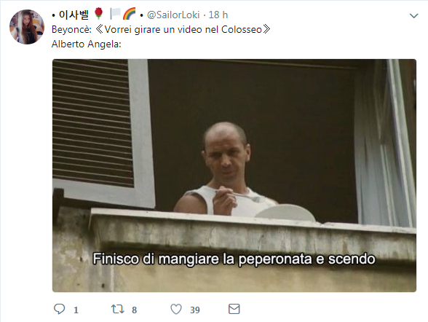Click the retweet count number 8
Viewport: 428px width, 322px height.
click(x=134, y=310)
